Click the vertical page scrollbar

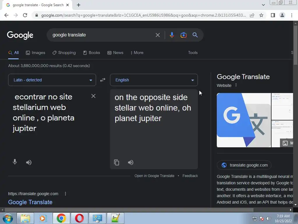295,46
